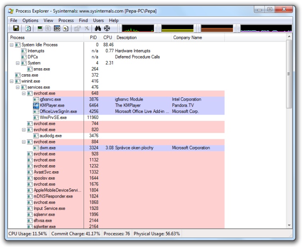
Task: Collapse svchost.exe node with PID 820
Action: [x=24, y=130]
